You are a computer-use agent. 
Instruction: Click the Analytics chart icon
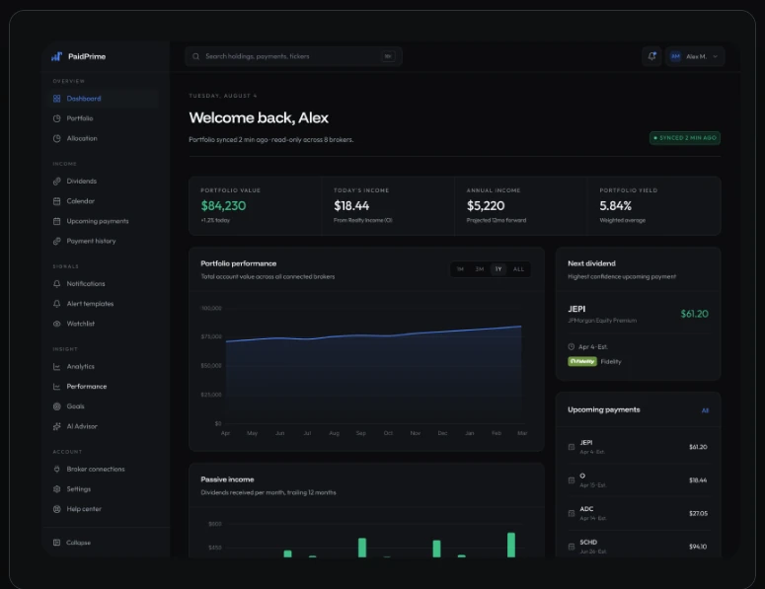pyautogui.click(x=56, y=367)
